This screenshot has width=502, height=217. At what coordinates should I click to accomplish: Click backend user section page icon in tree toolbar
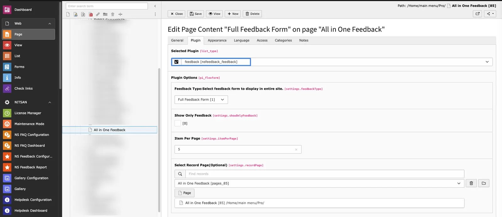76,14
